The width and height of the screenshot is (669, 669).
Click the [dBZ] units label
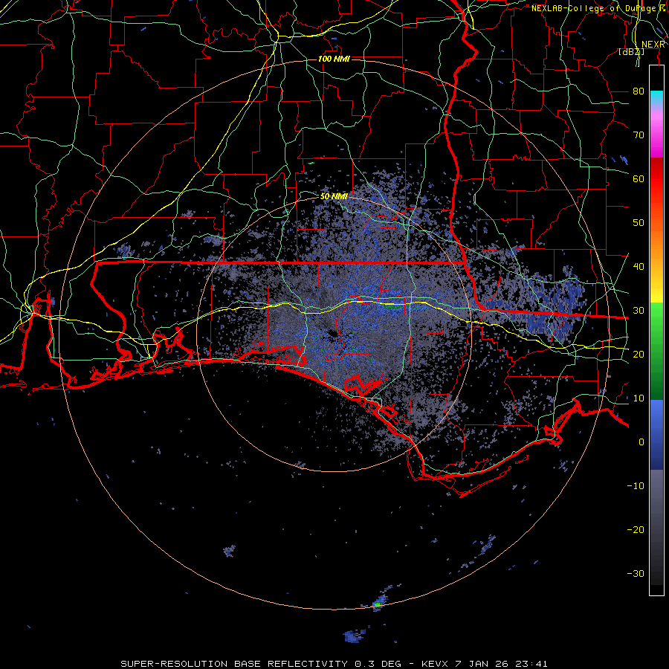(631, 52)
